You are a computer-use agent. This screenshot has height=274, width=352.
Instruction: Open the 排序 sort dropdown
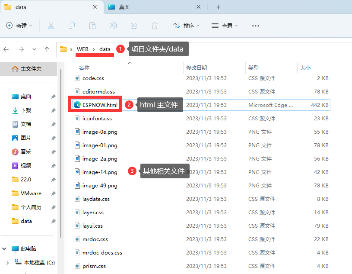pyautogui.click(x=186, y=26)
